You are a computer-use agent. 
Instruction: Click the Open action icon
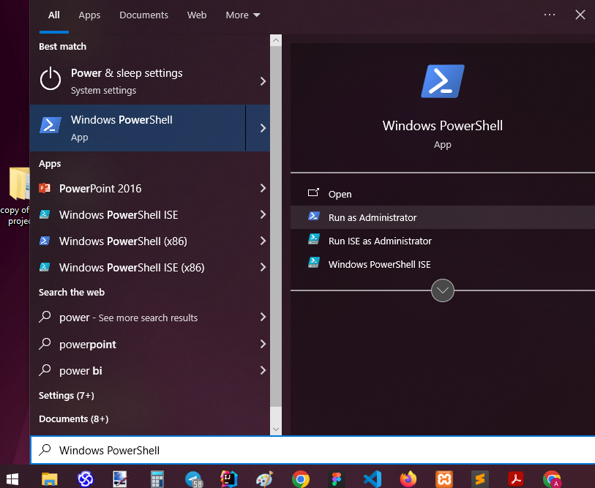pos(313,192)
